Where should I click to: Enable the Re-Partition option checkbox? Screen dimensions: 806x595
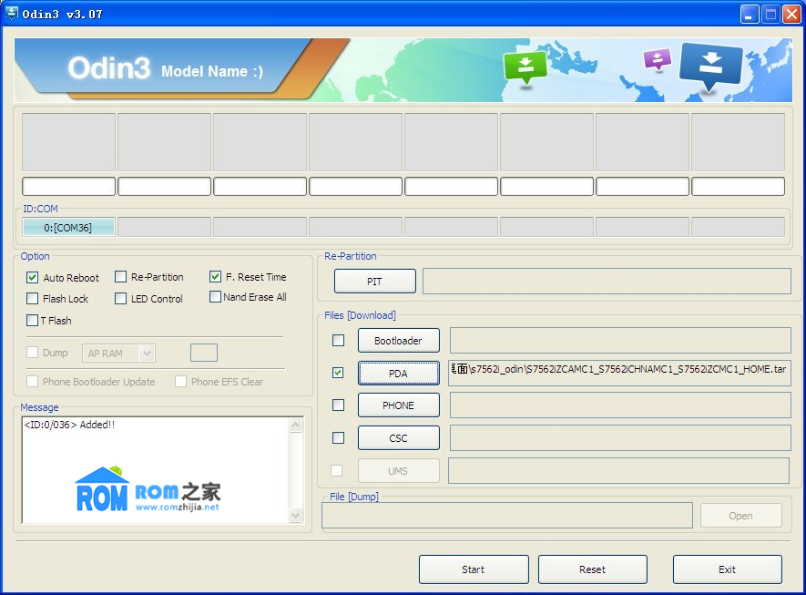click(x=120, y=277)
